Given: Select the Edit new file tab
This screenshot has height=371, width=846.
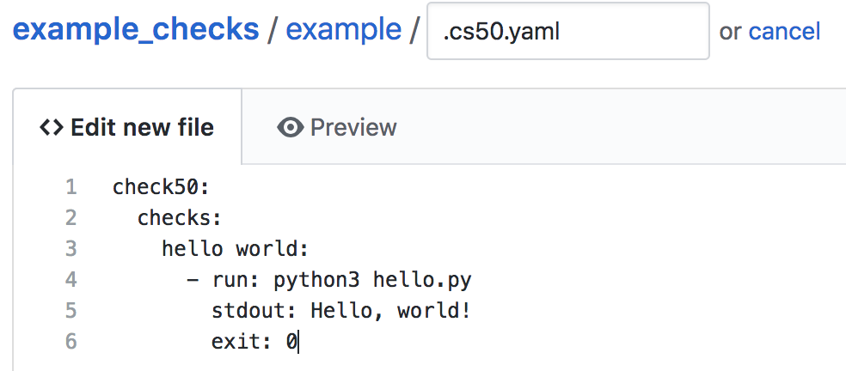Looking at the screenshot, I should click(127, 128).
